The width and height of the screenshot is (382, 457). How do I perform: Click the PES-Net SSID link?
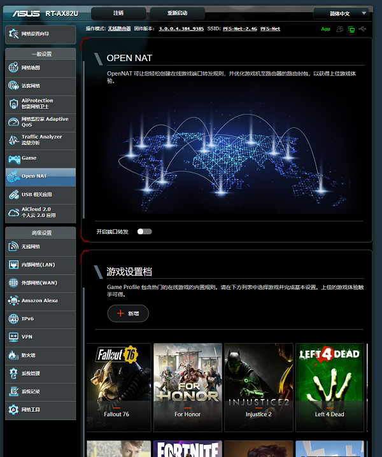click(270, 29)
